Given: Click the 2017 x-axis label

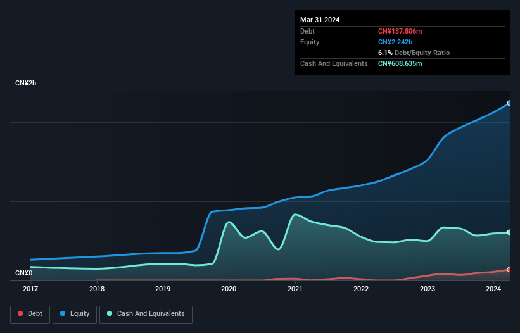Looking at the screenshot, I should [x=30, y=289].
